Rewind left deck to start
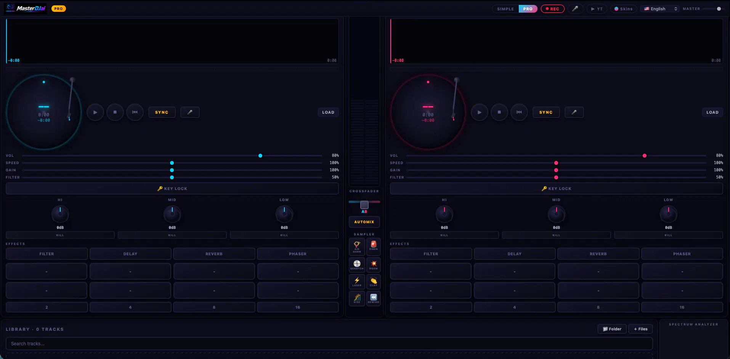Screen dimensions: 730x359 (x=135, y=112)
